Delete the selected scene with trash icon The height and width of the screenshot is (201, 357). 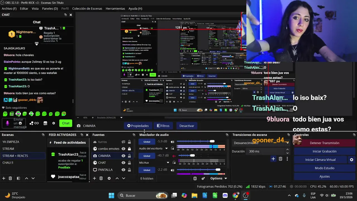click(x=10, y=178)
